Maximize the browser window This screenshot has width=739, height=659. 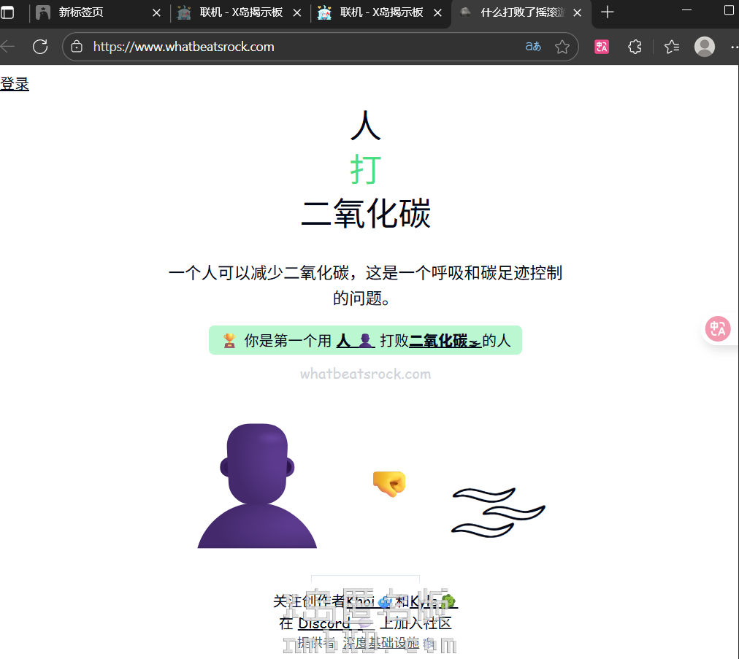pos(729,10)
